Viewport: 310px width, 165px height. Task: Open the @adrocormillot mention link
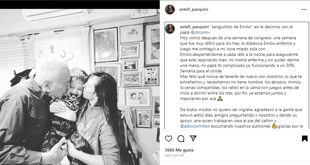click(195, 126)
